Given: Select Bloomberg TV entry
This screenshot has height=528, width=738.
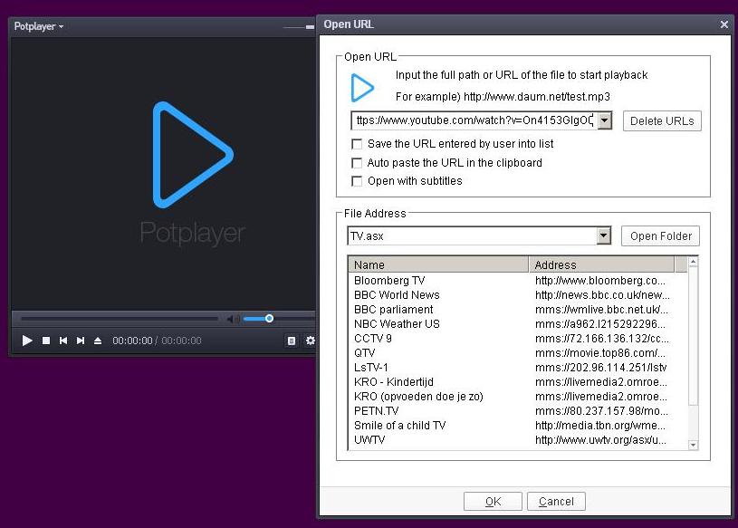Looking at the screenshot, I should 389,281.
